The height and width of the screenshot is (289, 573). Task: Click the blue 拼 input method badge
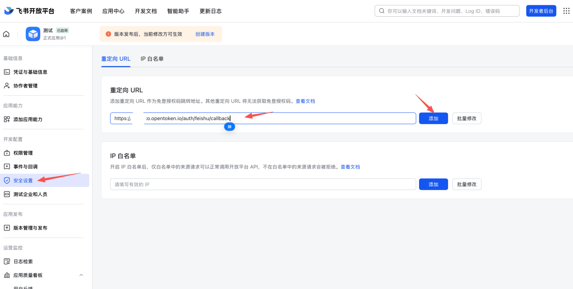[230, 127]
